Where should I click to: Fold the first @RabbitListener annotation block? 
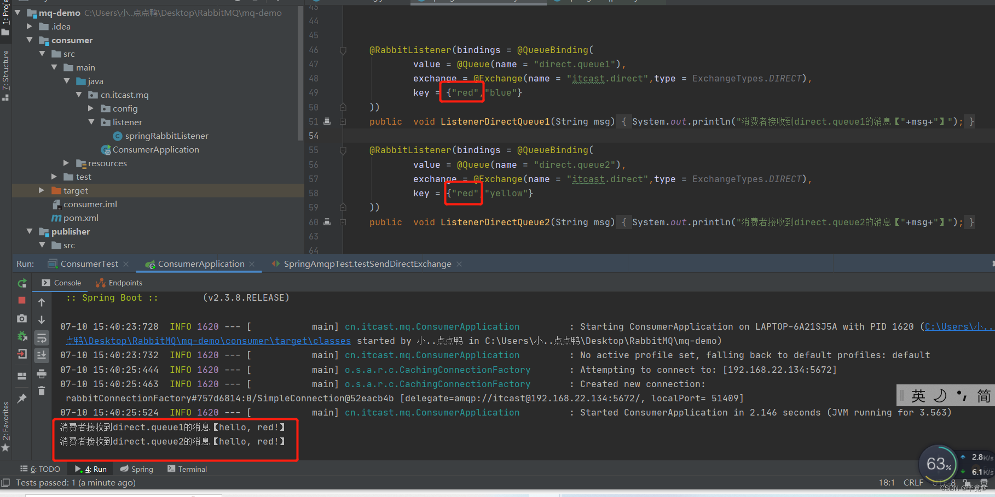[343, 50]
